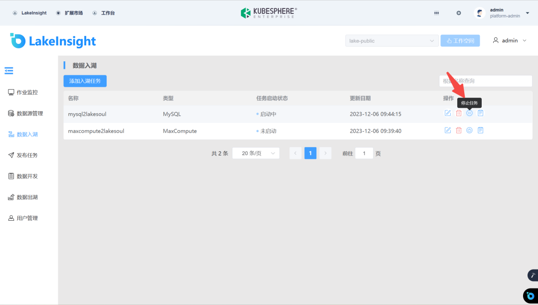Open LakeInsight in the top navigation
This screenshot has height=305, width=538.
point(29,13)
